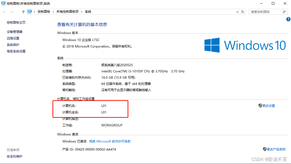Select 所有控制面板项 breadcrumb
This screenshot has width=291, height=164.
click(67, 12)
